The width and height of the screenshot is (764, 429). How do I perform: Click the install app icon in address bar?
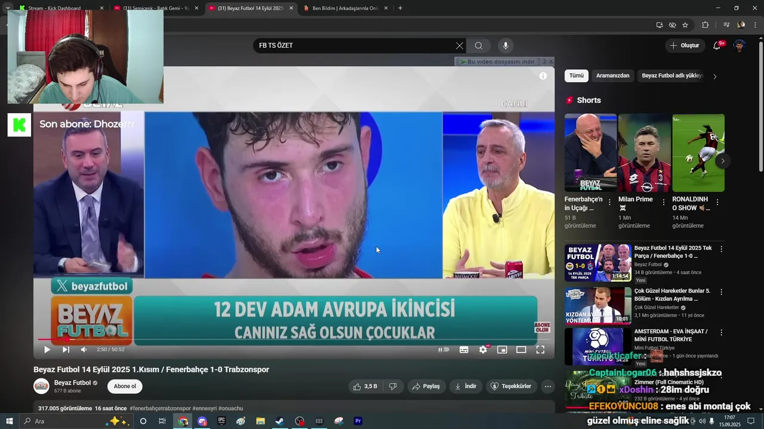[660, 25]
